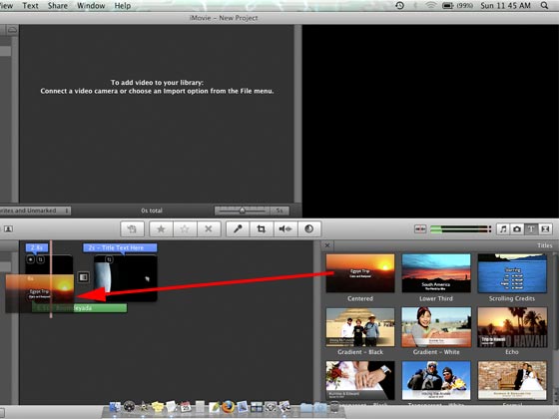
Task: Reject selection with the X button
Action: (209, 229)
